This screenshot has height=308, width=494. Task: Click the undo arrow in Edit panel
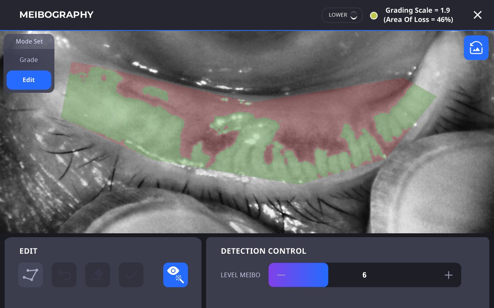pos(64,275)
